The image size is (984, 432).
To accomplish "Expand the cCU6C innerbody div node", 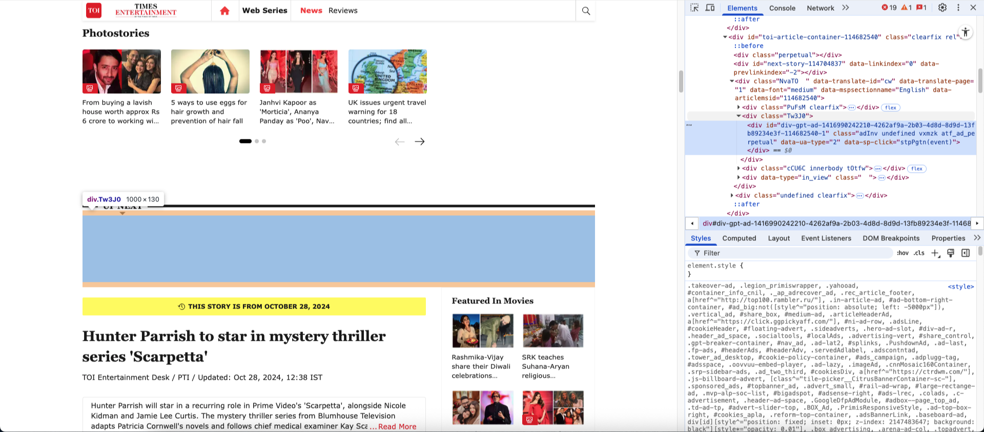I will tap(739, 168).
